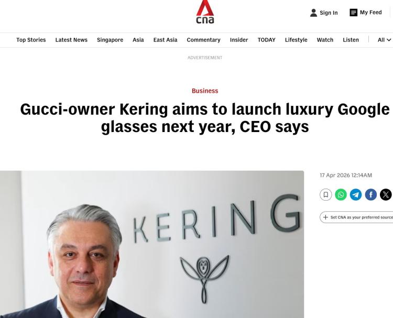Share the article via WhatsApp icon
The width and height of the screenshot is (393, 318).
tap(341, 195)
